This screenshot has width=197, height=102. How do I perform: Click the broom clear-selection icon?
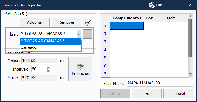[x=88, y=22]
